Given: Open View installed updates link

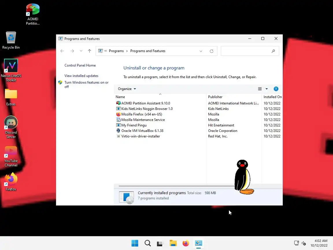Looking at the screenshot, I should [81, 76].
